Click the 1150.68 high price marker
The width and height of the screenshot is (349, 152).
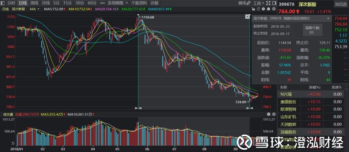tap(148, 17)
